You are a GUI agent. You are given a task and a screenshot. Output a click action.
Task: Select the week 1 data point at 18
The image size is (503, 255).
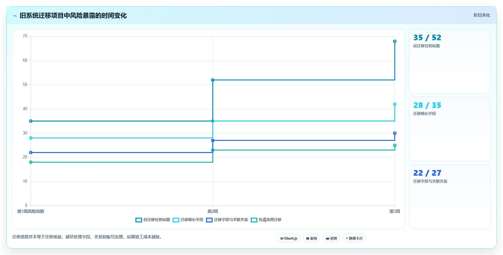pos(31,162)
